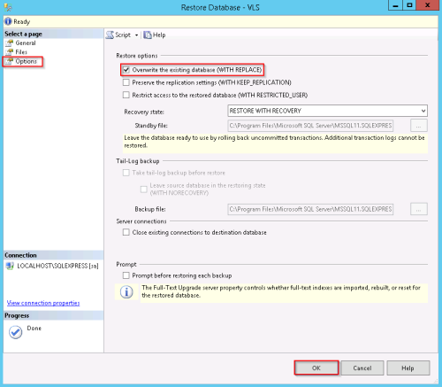Image resolution: width=442 pixels, height=387 pixels.
Task: Expand the Recovery state dropdown
Action: coord(423,111)
